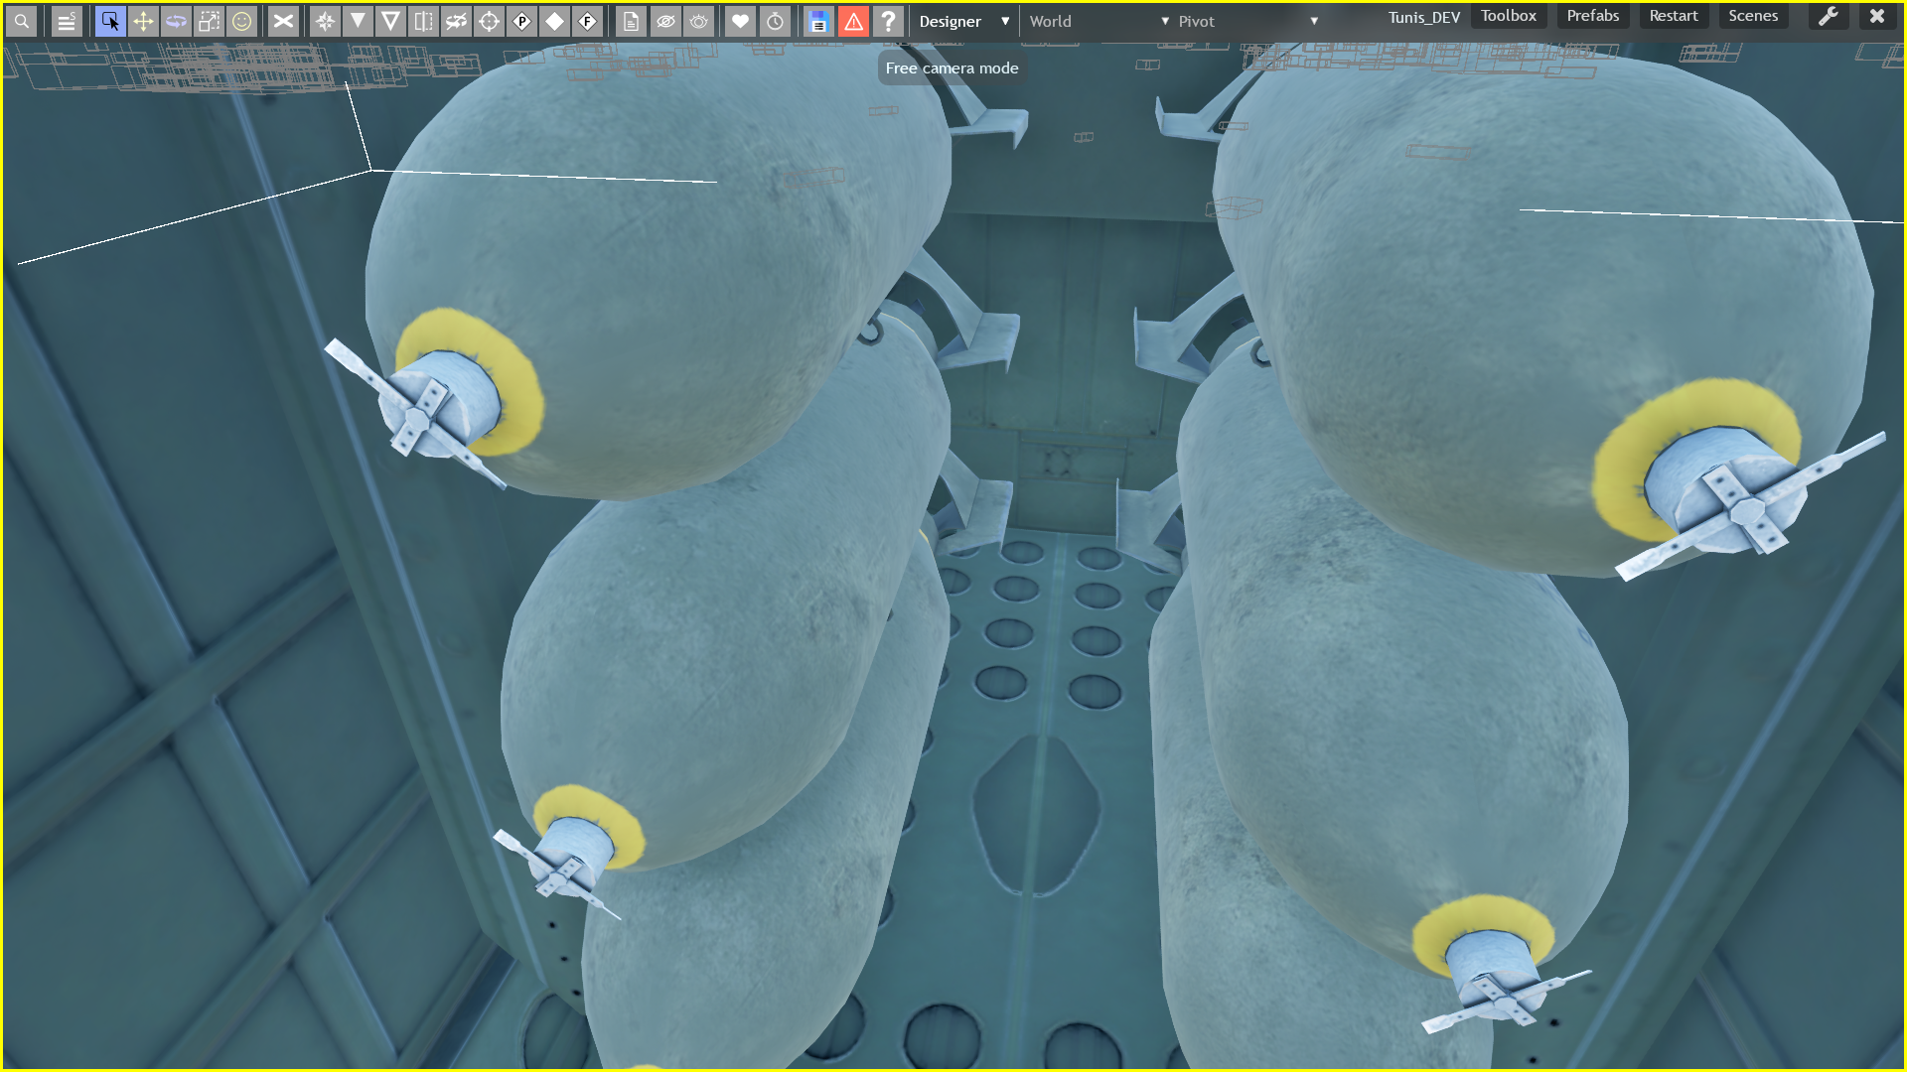
Task: Open the red warning triangle alerts
Action: [853, 21]
